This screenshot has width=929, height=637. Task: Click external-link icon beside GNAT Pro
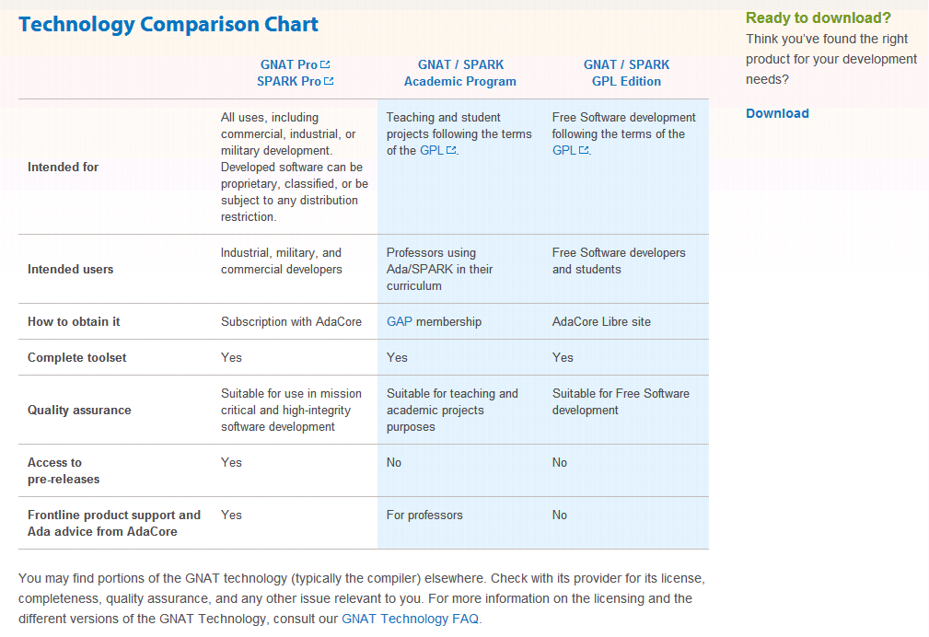tap(325, 64)
